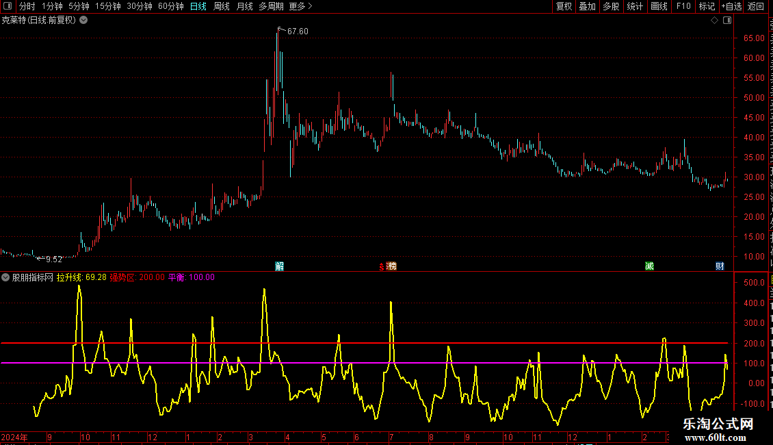Click the highest candlestick near 67.60

278,62
